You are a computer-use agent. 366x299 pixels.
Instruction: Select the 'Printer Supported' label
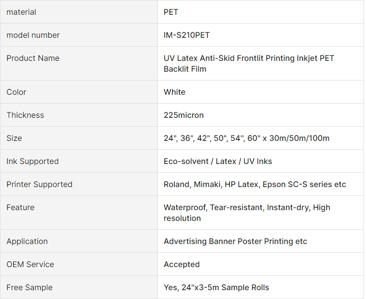[x=39, y=184]
